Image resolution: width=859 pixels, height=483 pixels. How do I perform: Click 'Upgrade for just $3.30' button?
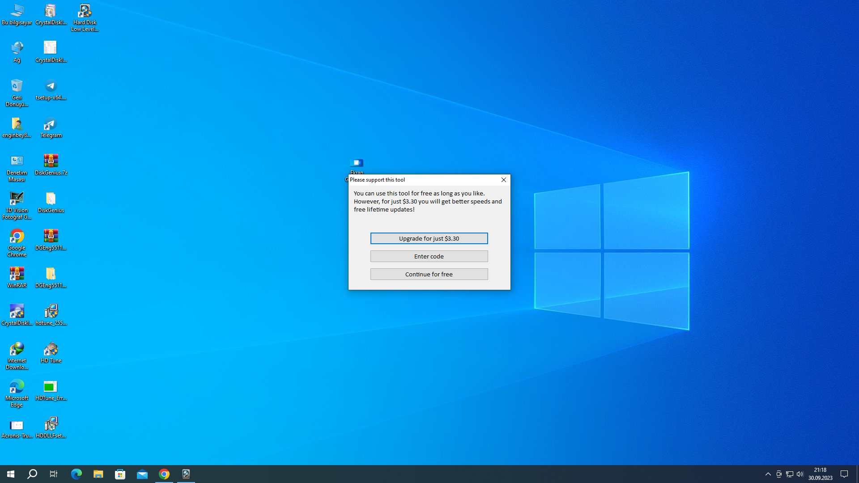click(429, 238)
